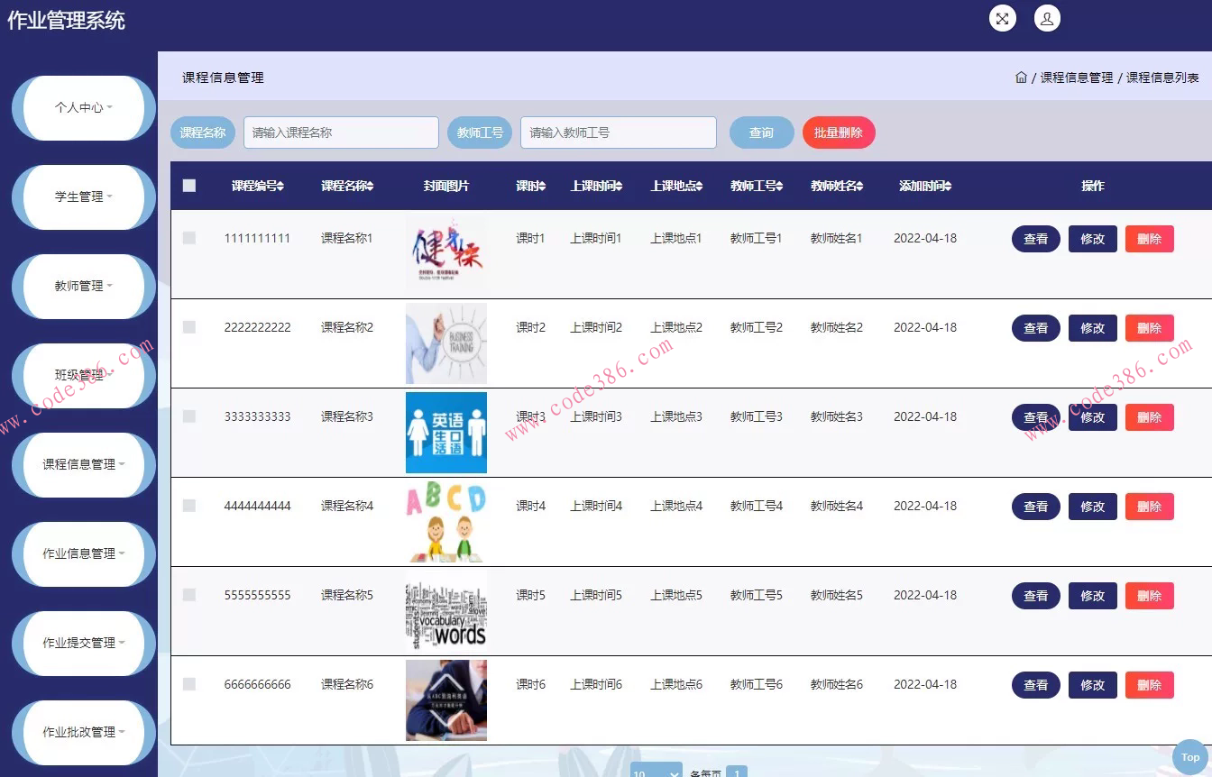1212x777 pixels.
Task: Click the 查询 search button
Action: (x=761, y=132)
